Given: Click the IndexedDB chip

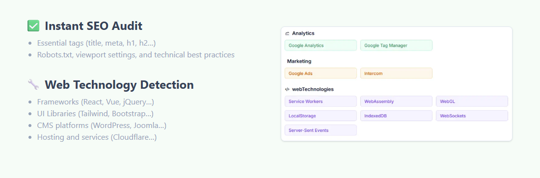Looking at the screenshot, I should pos(396,116).
